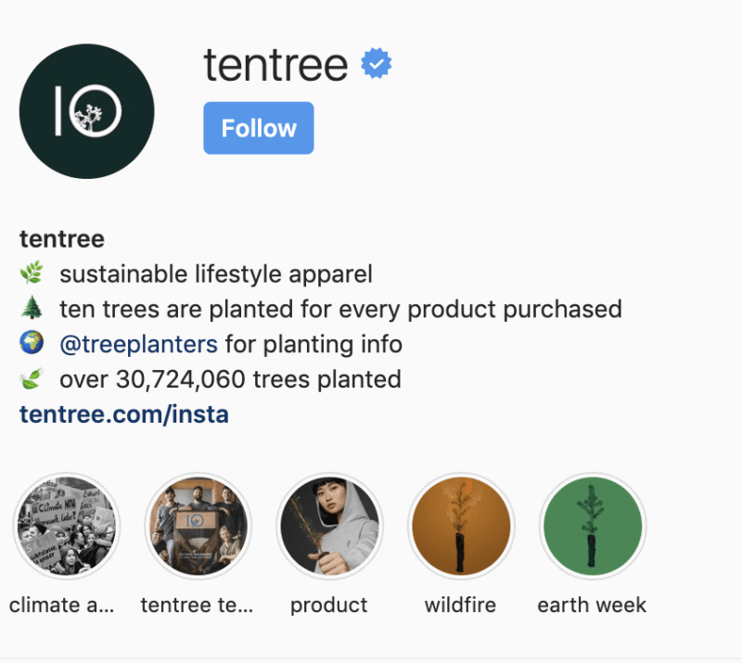Click the globe emoji next to @treeplanters
Screen dimensions: 742x663
(x=32, y=342)
